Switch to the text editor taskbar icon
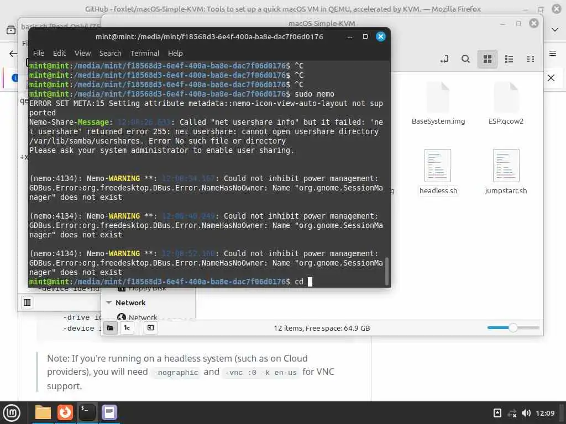This screenshot has width=566, height=424. pyautogui.click(x=109, y=412)
